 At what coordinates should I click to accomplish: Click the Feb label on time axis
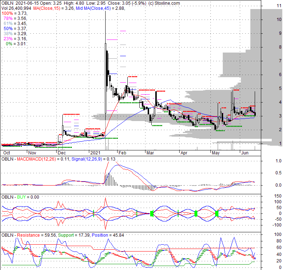[x=122, y=153]
